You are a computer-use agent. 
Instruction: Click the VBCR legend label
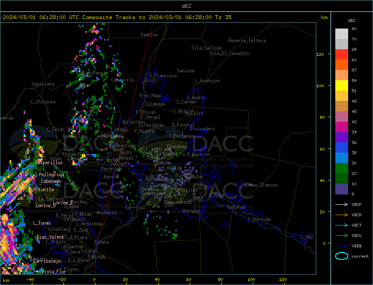coord(356,215)
